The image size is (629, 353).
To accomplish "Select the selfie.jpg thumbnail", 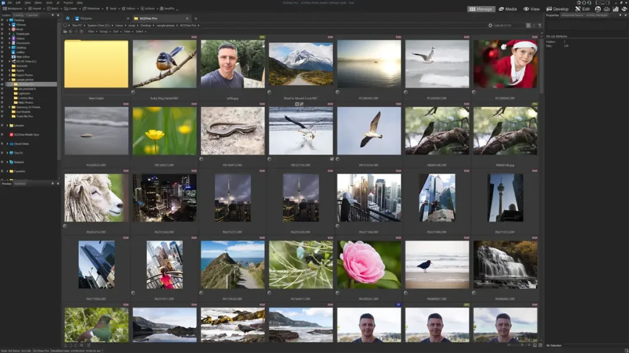I will tap(233, 64).
